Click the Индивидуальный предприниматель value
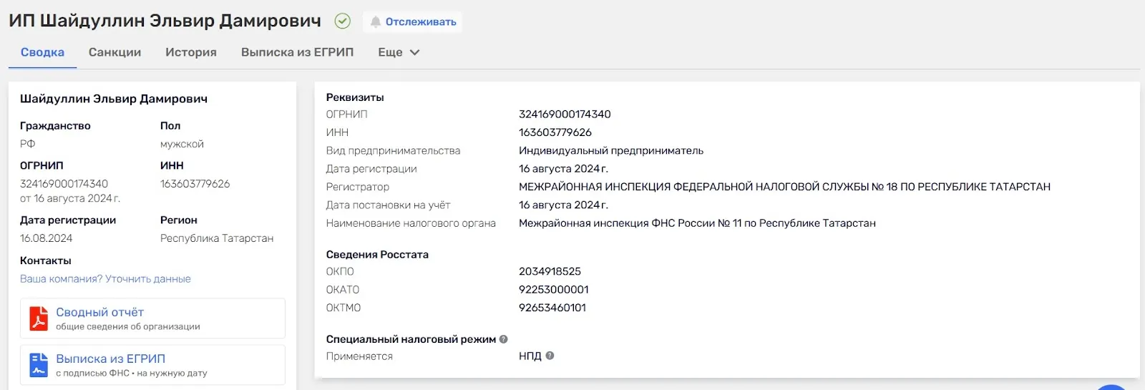The image size is (1145, 390). [x=611, y=151]
